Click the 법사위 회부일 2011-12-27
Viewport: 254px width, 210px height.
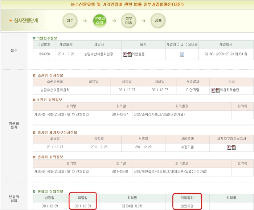point(55,147)
